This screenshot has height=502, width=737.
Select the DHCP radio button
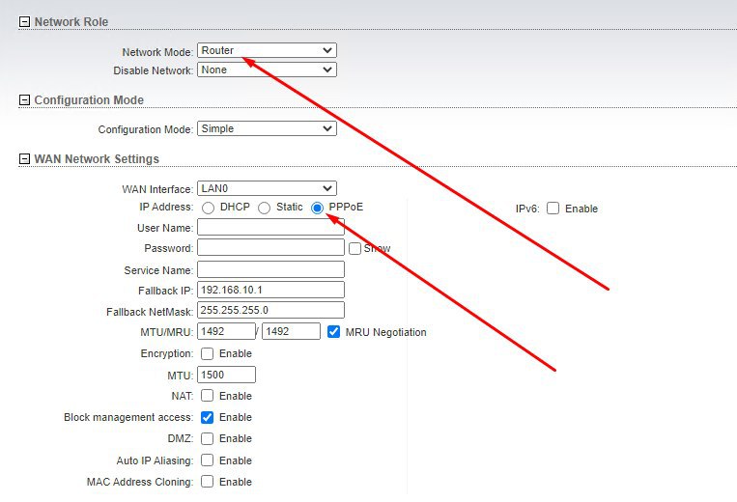click(x=208, y=208)
